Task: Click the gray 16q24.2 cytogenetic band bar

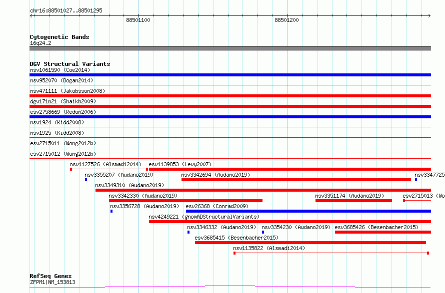Action: (230, 48)
